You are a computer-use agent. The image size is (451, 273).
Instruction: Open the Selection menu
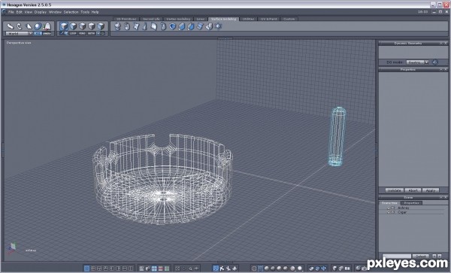pos(71,12)
